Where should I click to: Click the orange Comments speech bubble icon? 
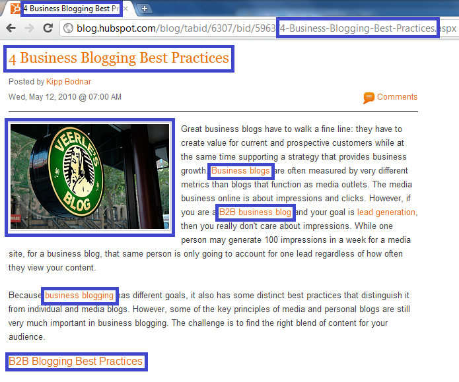click(369, 98)
